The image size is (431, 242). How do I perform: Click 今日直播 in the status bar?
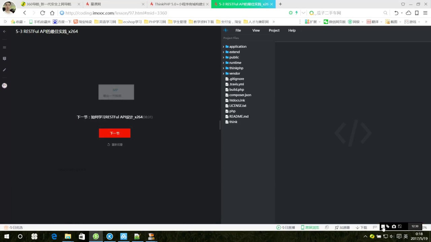point(286,228)
